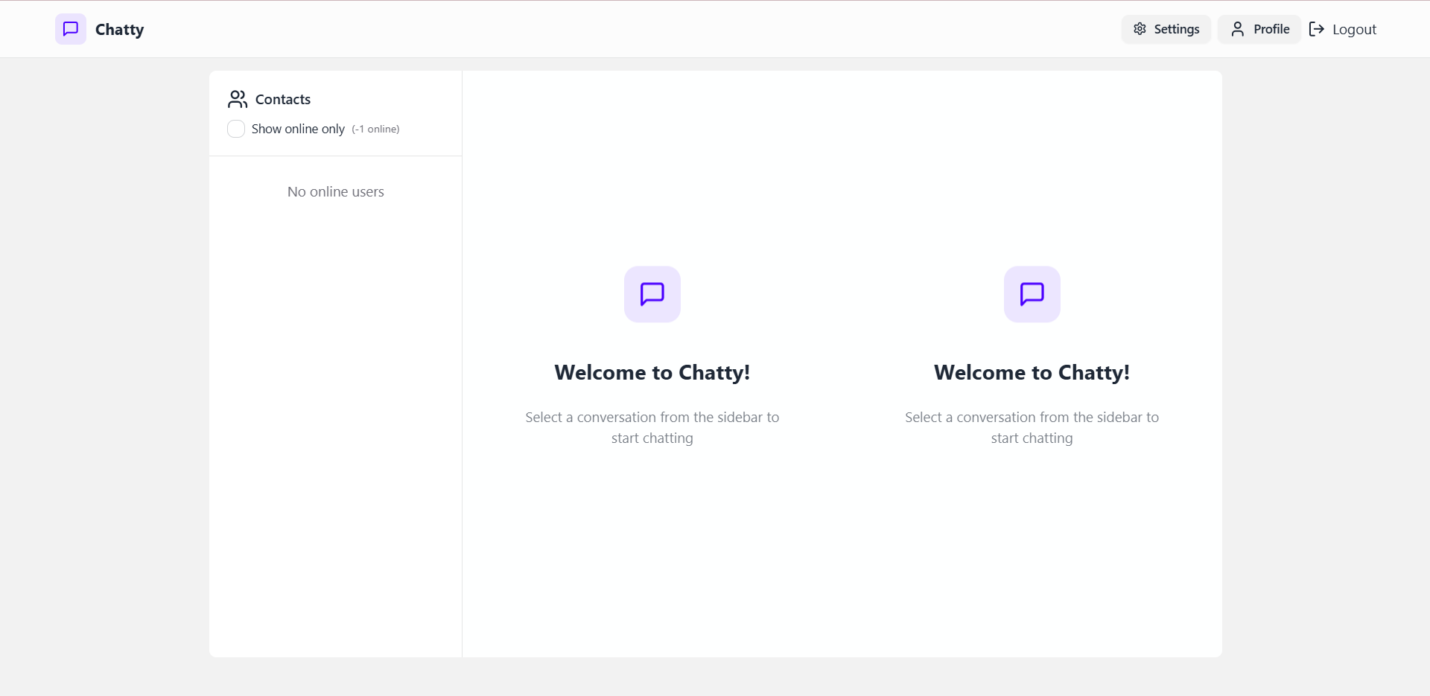This screenshot has width=1430, height=696.
Task: Click the Contacts heading text
Action: tap(283, 99)
